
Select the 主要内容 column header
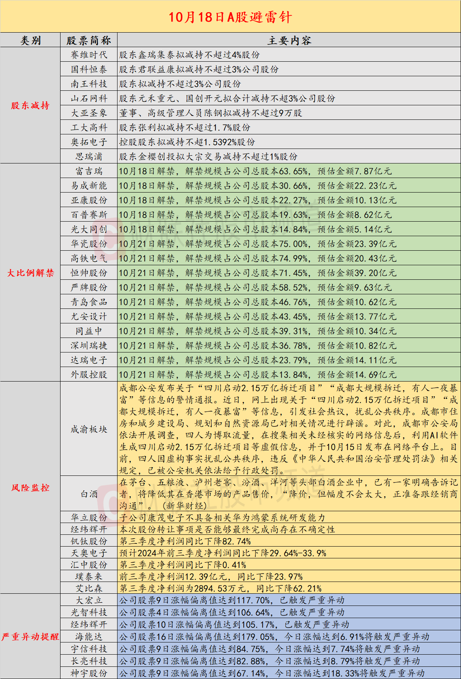click(289, 40)
